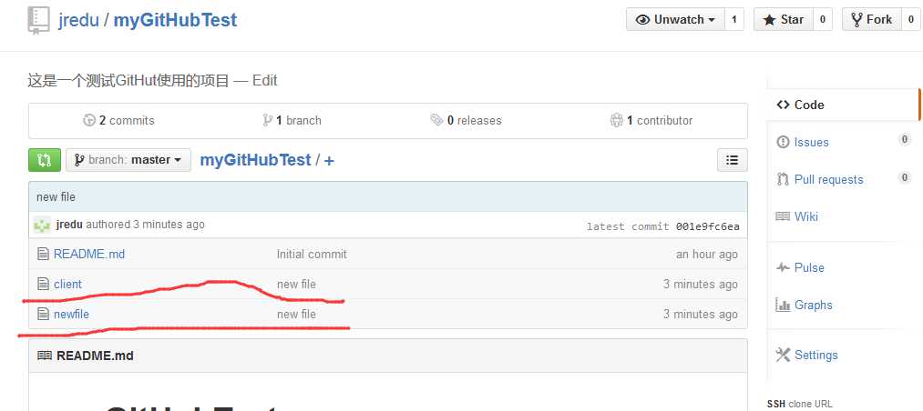Open the forks count 0
The width and height of the screenshot is (923, 411).
(x=911, y=19)
